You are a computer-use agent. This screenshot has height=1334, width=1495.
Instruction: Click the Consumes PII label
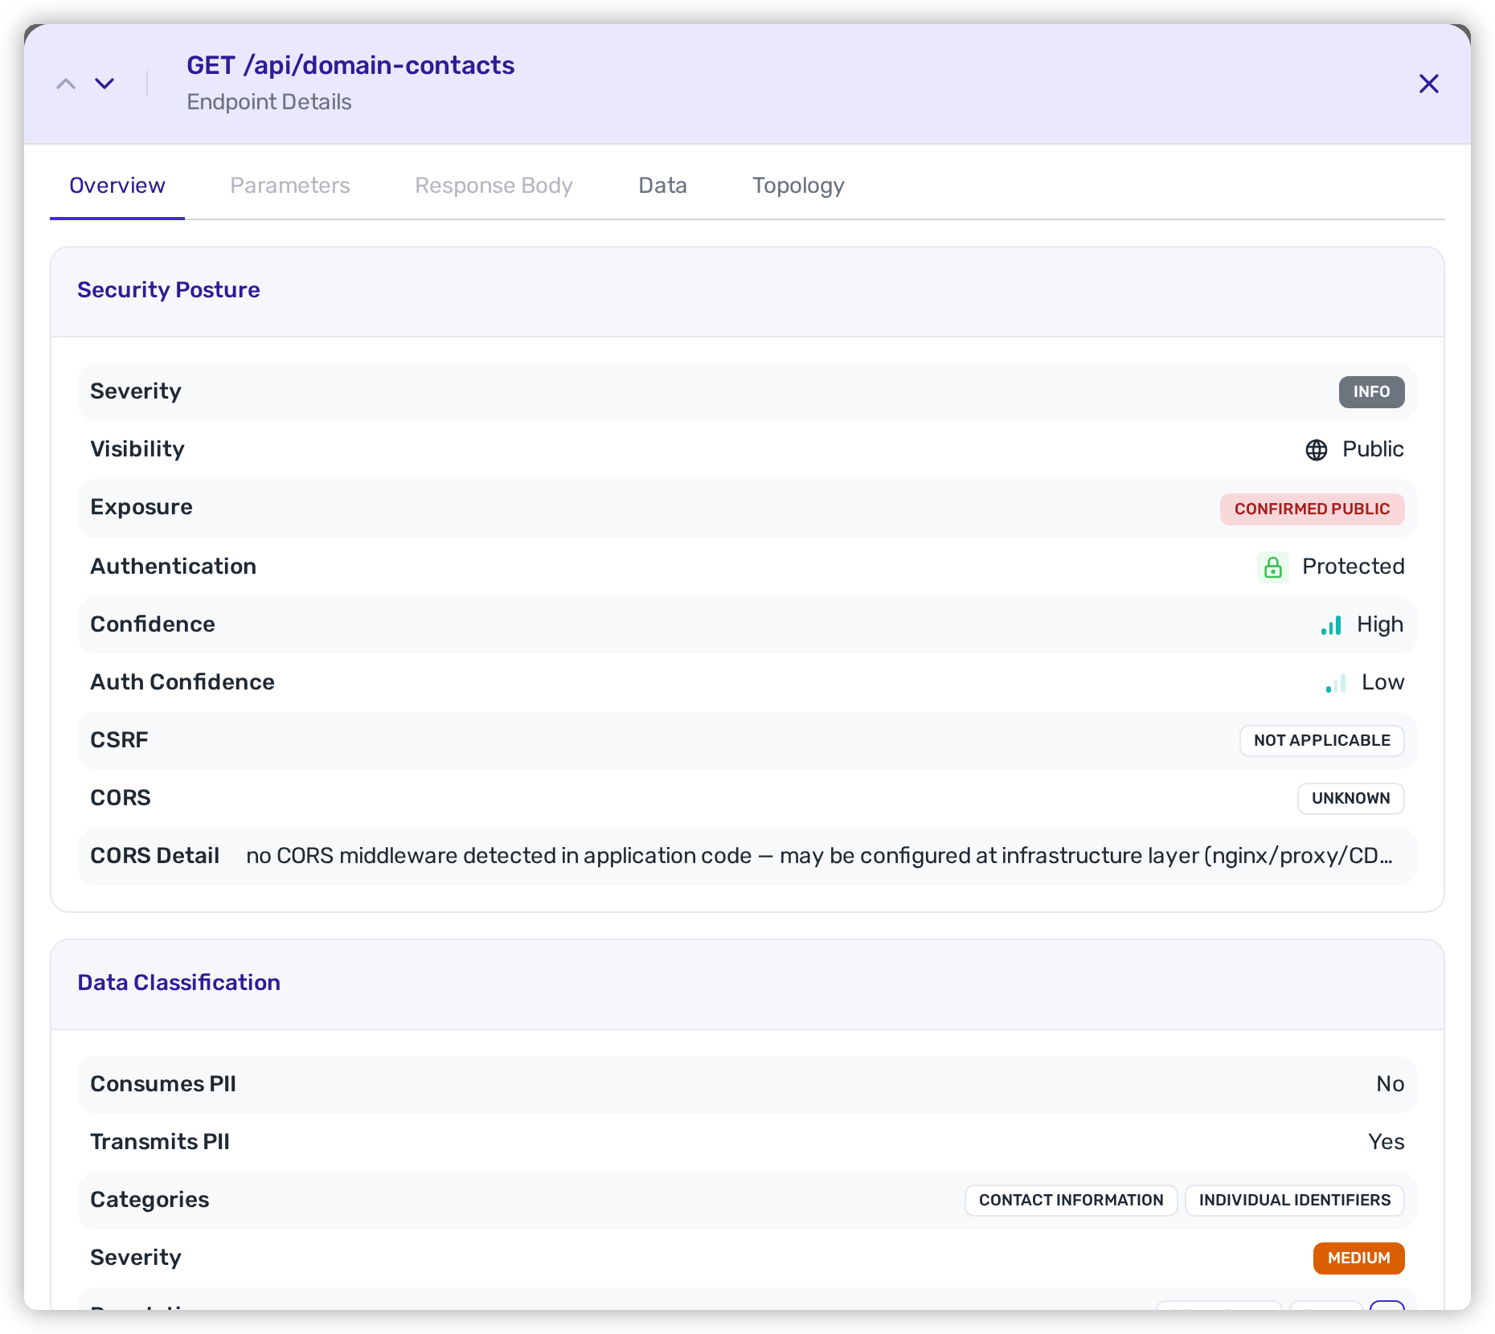pos(163,1084)
